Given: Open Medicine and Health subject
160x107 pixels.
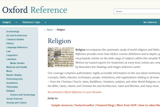Looking at the screenshot, I should [x=17, y=67].
